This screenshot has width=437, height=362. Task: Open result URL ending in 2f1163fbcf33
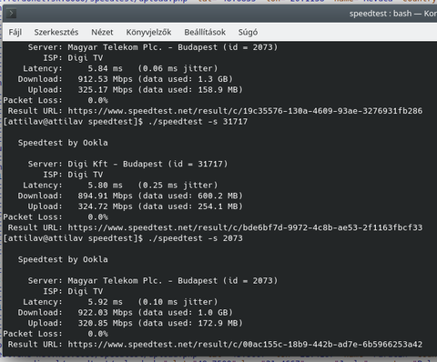click(245, 227)
